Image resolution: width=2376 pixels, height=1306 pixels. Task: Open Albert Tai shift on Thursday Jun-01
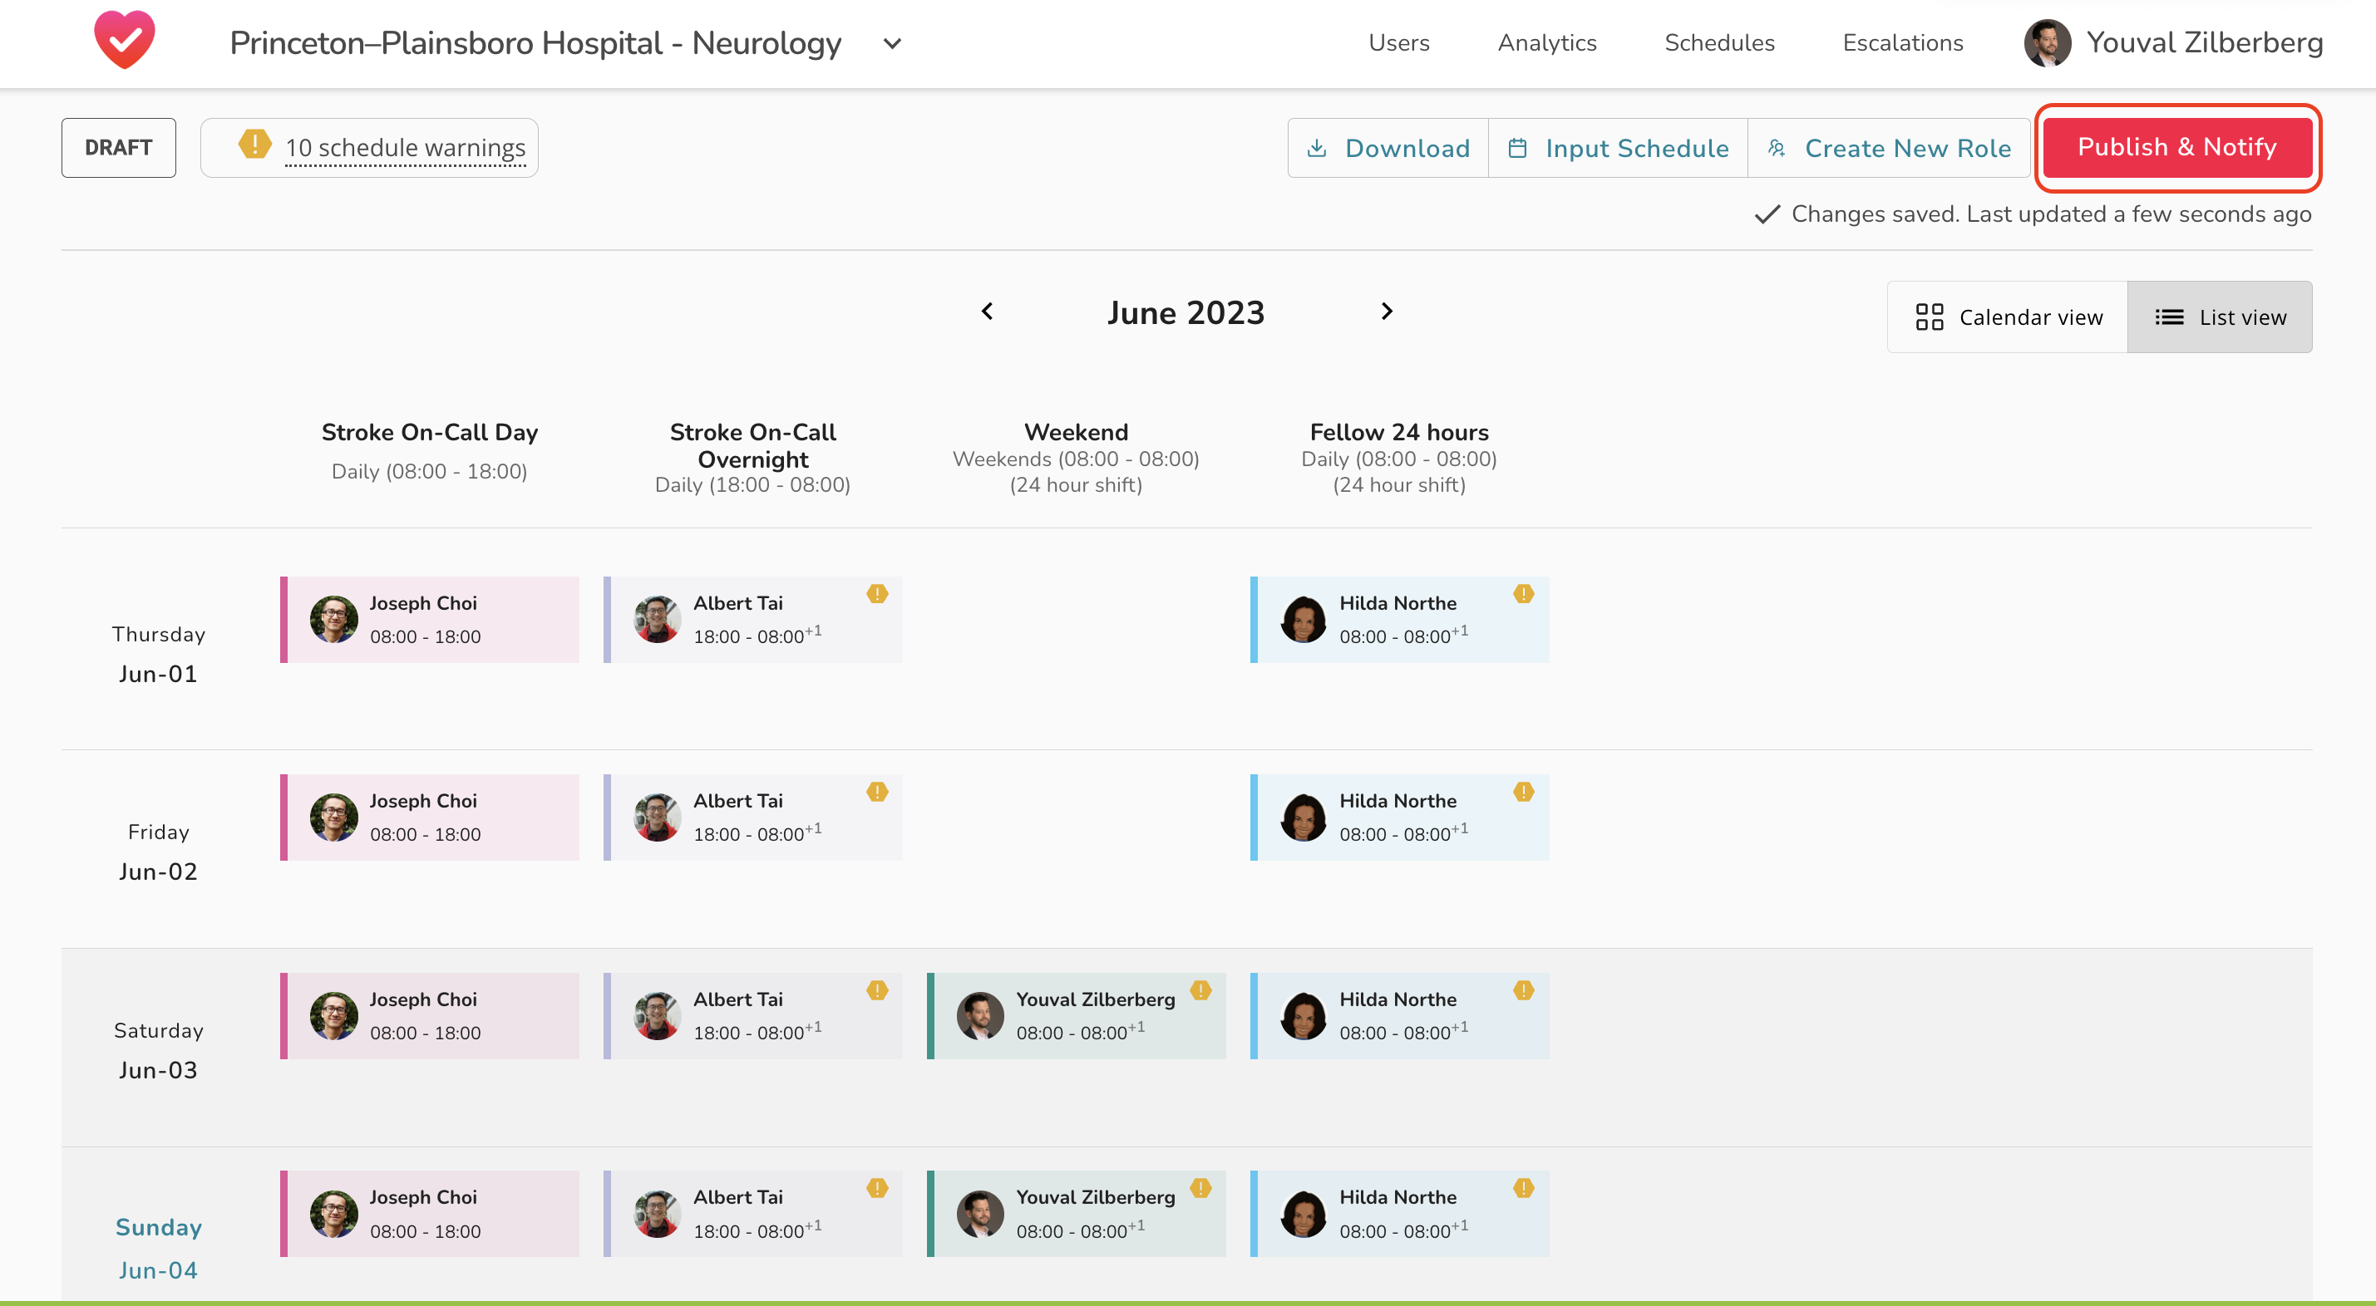(x=752, y=620)
